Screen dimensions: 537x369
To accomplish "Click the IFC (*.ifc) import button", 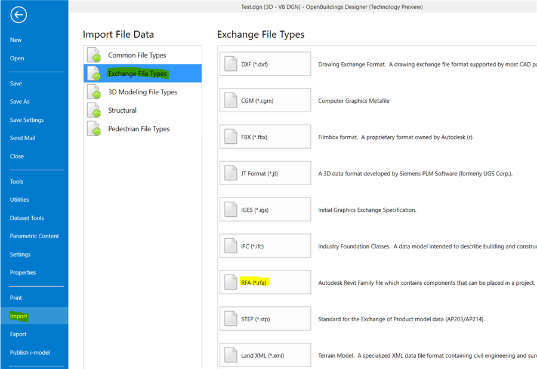I will (x=265, y=245).
